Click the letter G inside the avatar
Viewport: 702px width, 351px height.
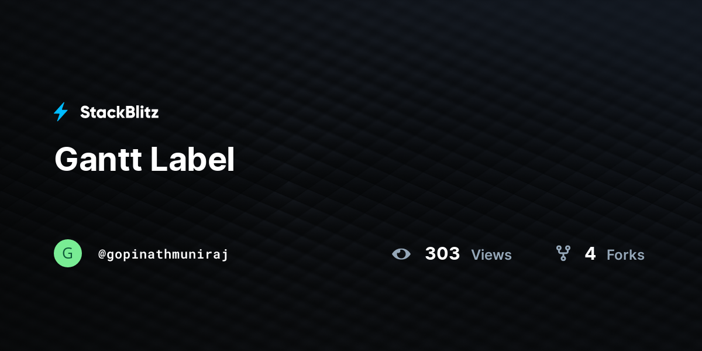(68, 253)
